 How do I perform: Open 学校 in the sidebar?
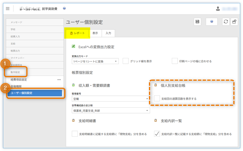point(35,29)
